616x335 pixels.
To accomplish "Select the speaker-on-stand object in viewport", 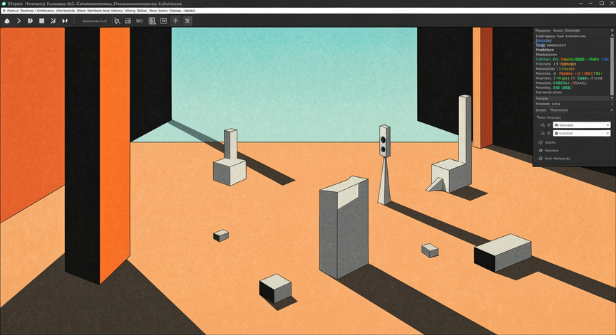I will point(384,164).
